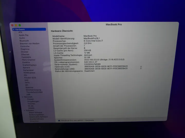Collapse the Hardware section chevron
Screen dimensions: 185x138
pos(14,29)
